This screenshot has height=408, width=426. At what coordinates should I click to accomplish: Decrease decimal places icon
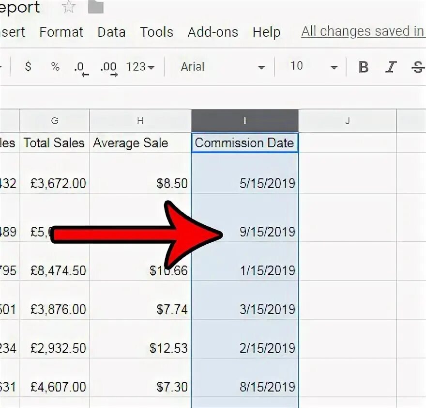point(80,68)
